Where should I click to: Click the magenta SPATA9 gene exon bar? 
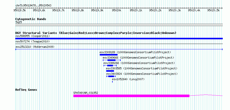pos(132,96)
